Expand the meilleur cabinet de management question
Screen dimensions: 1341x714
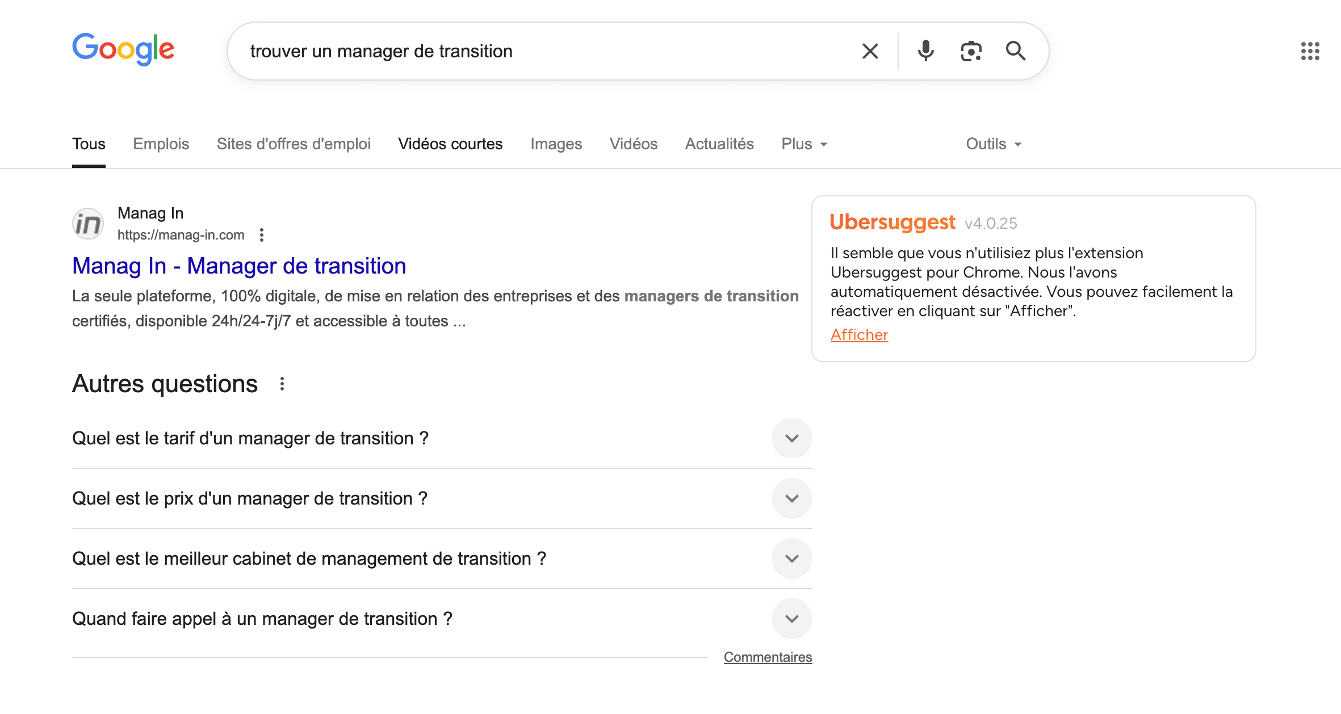(x=791, y=558)
